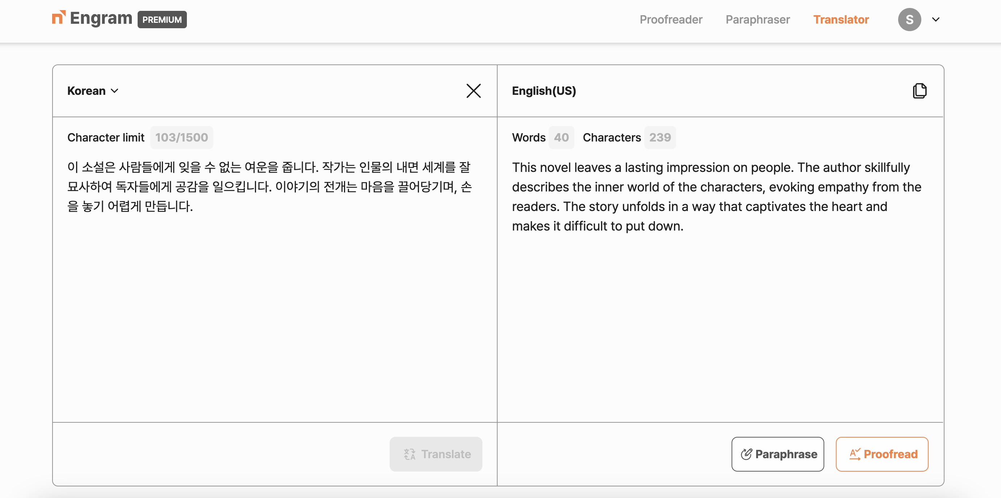1001x498 pixels.
Task: Click the S profile avatar
Action: 909,20
